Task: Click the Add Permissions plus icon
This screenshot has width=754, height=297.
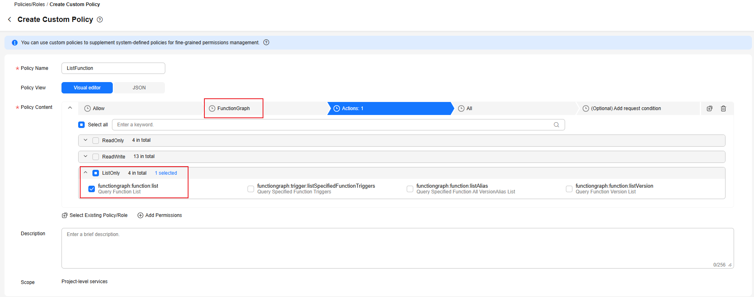Action: 140,215
